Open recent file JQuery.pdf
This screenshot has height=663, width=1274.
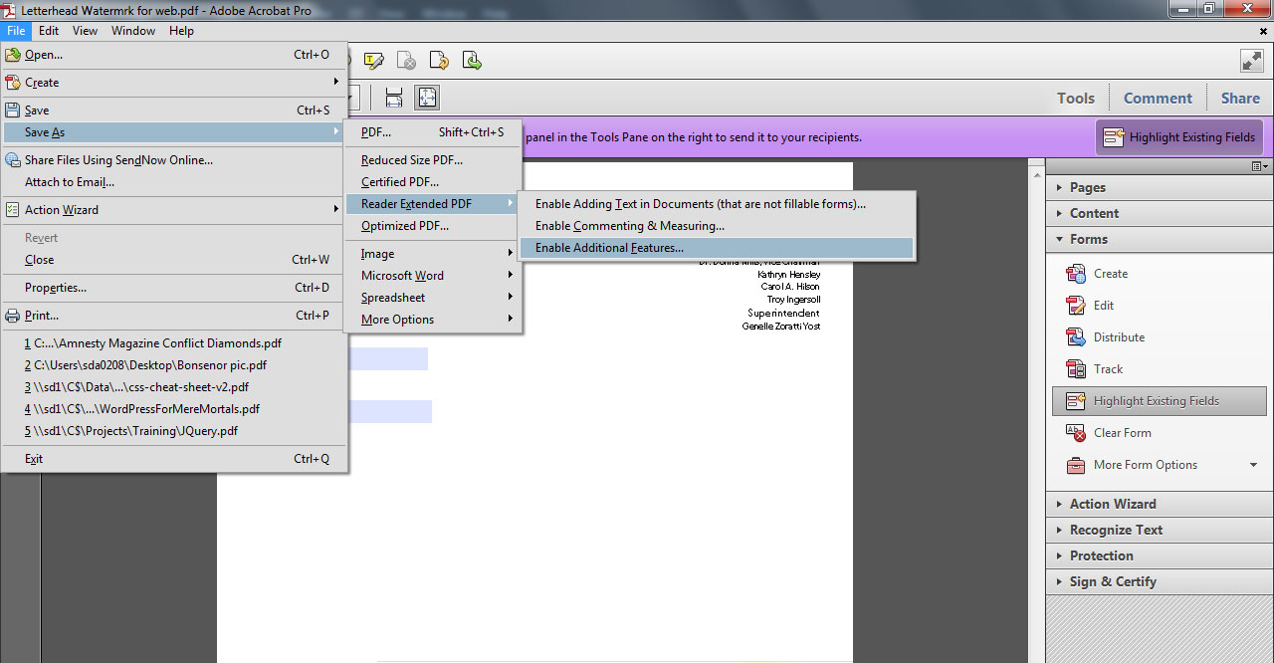(x=174, y=431)
